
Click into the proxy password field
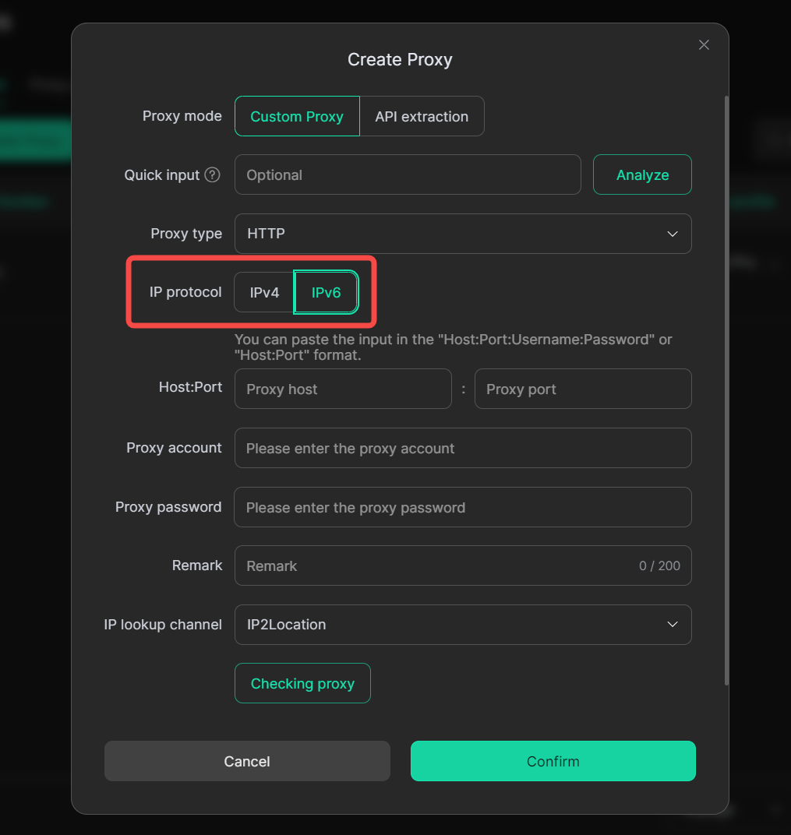coord(463,507)
